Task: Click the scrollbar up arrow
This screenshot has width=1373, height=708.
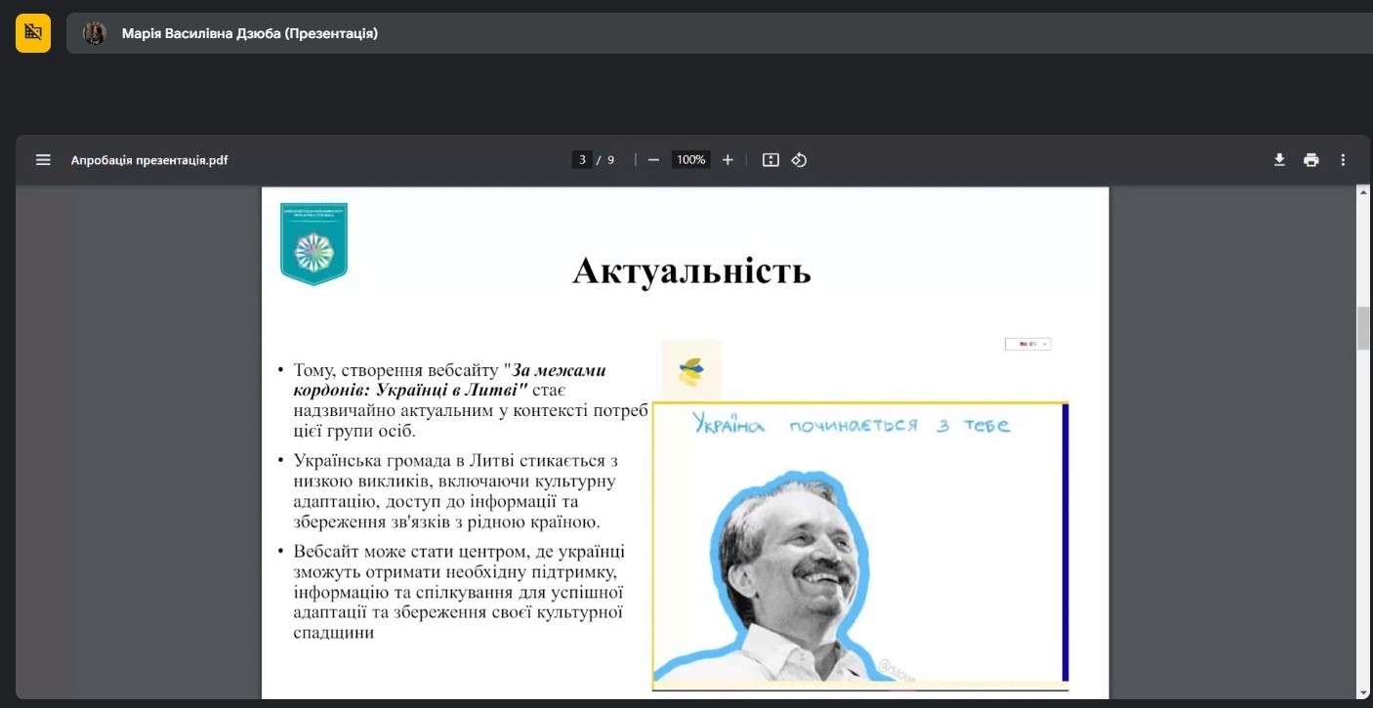Action: 1363,192
